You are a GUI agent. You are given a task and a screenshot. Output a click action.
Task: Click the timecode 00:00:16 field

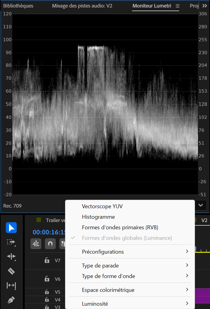click(x=49, y=232)
